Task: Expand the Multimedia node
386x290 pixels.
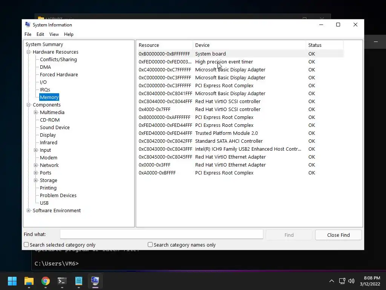Action: (36, 113)
